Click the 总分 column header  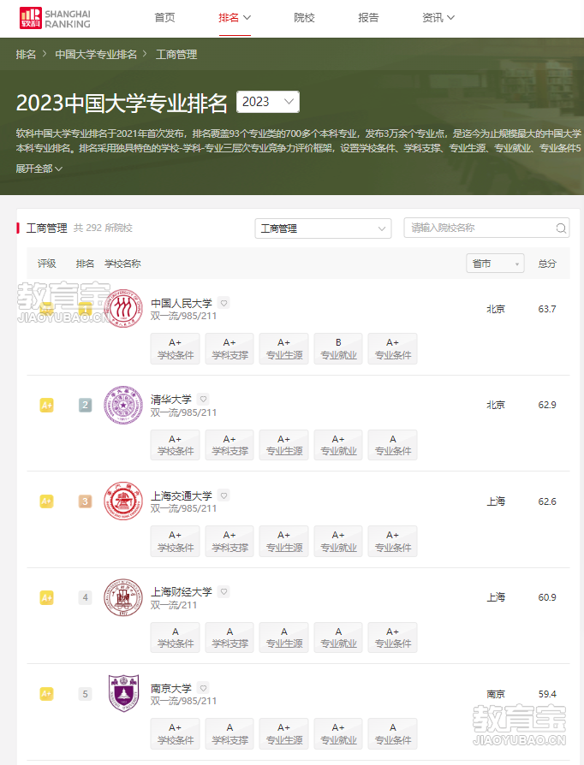click(x=547, y=264)
